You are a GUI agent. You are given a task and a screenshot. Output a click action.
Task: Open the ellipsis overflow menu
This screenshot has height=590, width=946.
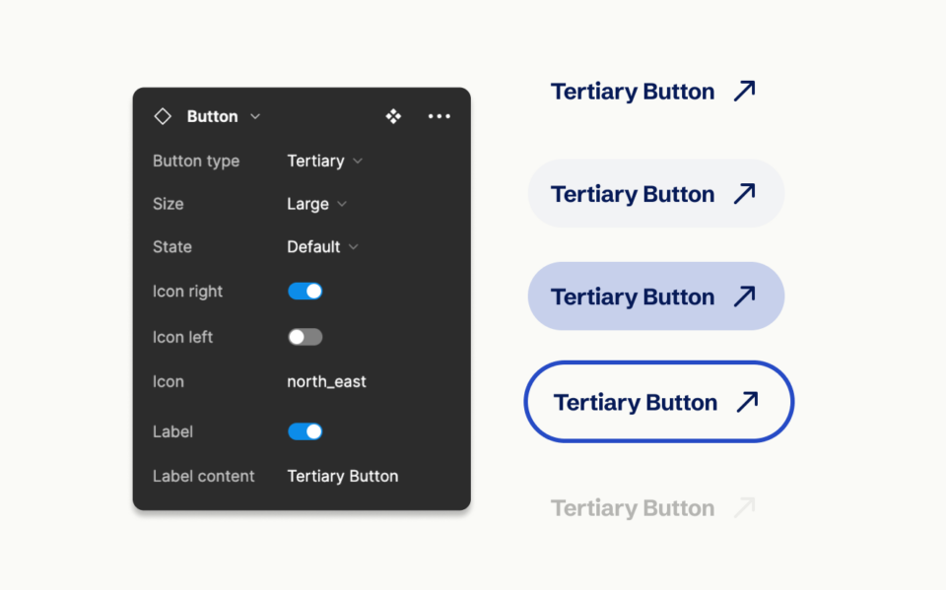click(x=439, y=116)
